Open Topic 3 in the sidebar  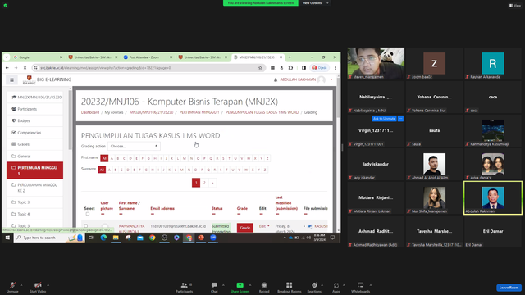point(34,202)
